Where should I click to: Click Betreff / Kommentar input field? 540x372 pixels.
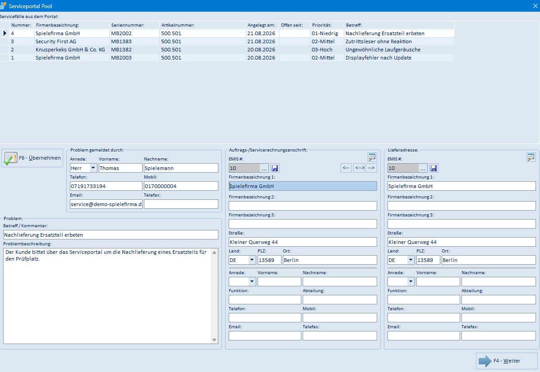tap(111, 234)
